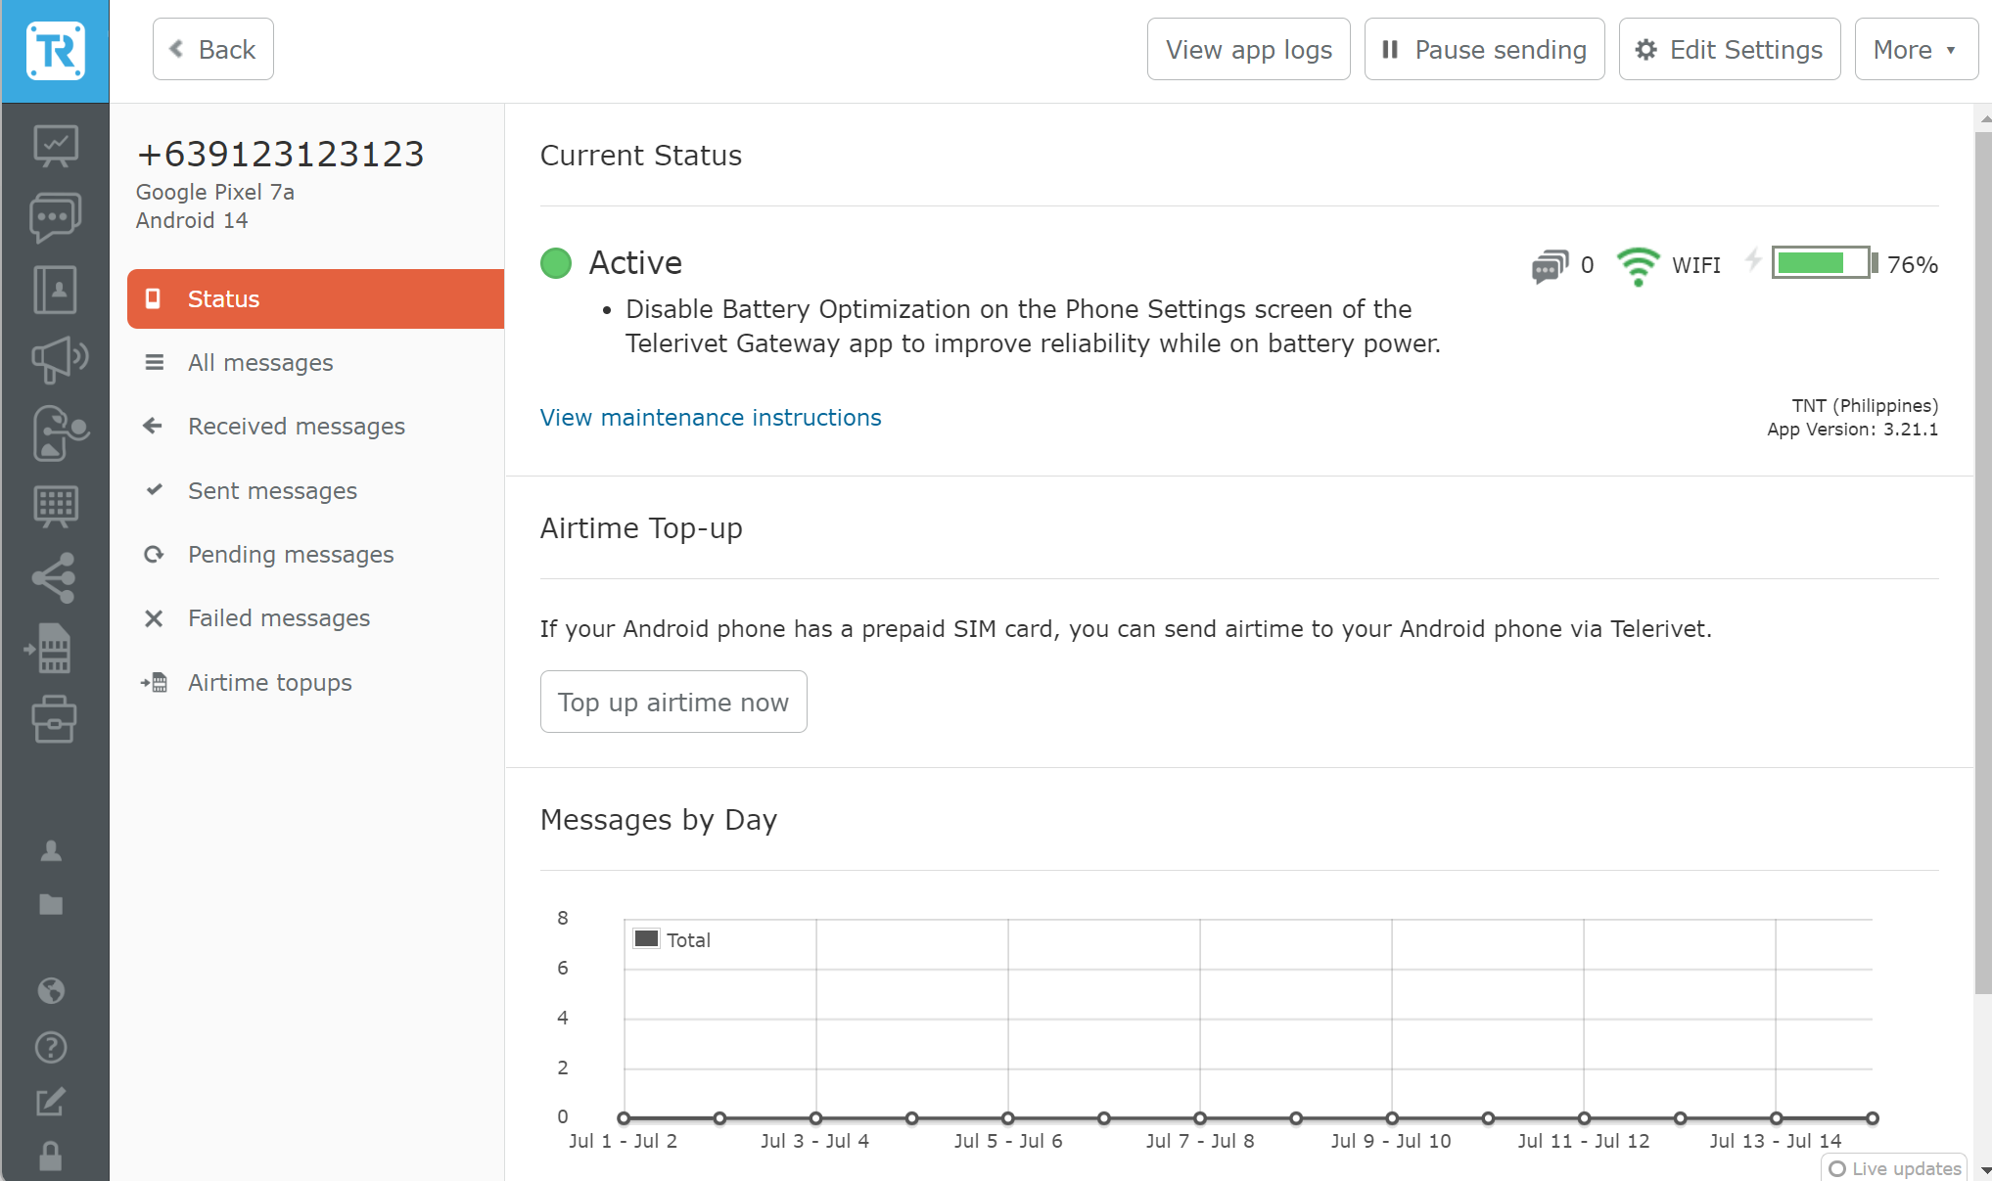Viewport: 1992px width, 1181px height.
Task: Open the messages chat bubble sidebar icon
Action: tap(55, 217)
